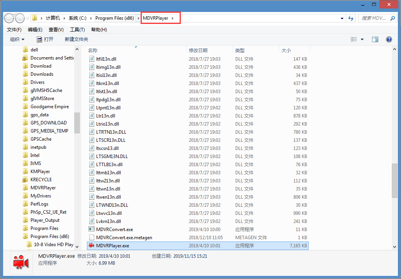Select Documents and Settings locked folder icon
Screen dimensions: 401x279
(25, 58)
